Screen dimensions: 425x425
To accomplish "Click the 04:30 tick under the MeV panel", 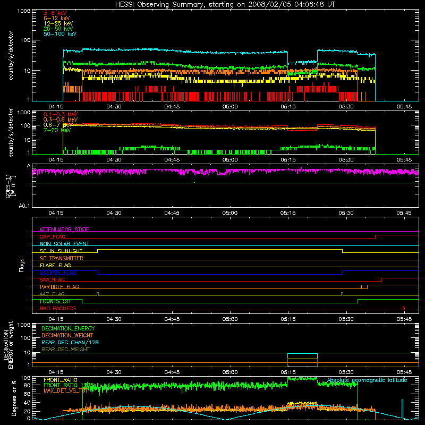I will [x=114, y=160].
